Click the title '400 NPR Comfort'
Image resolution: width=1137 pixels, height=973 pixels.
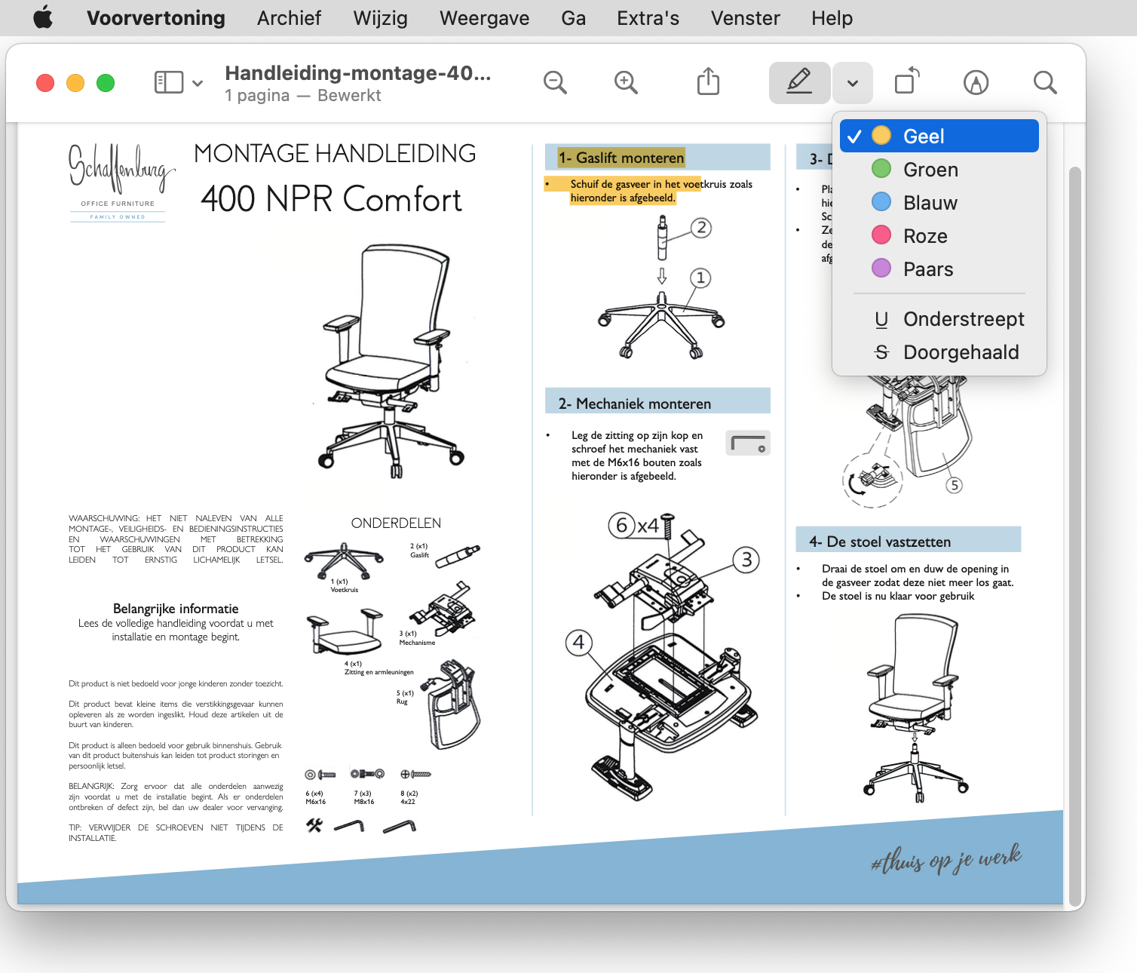[x=331, y=199]
